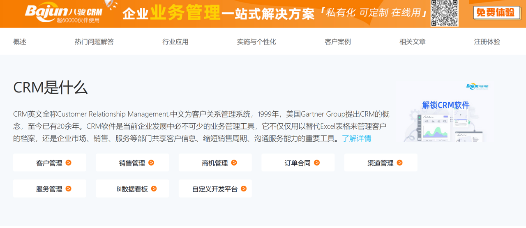526x228 pixels.
Task: Go to the 行业应用 section
Action: 175,41
